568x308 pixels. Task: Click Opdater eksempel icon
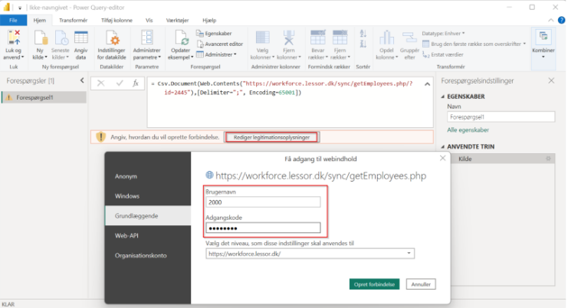coord(181,38)
